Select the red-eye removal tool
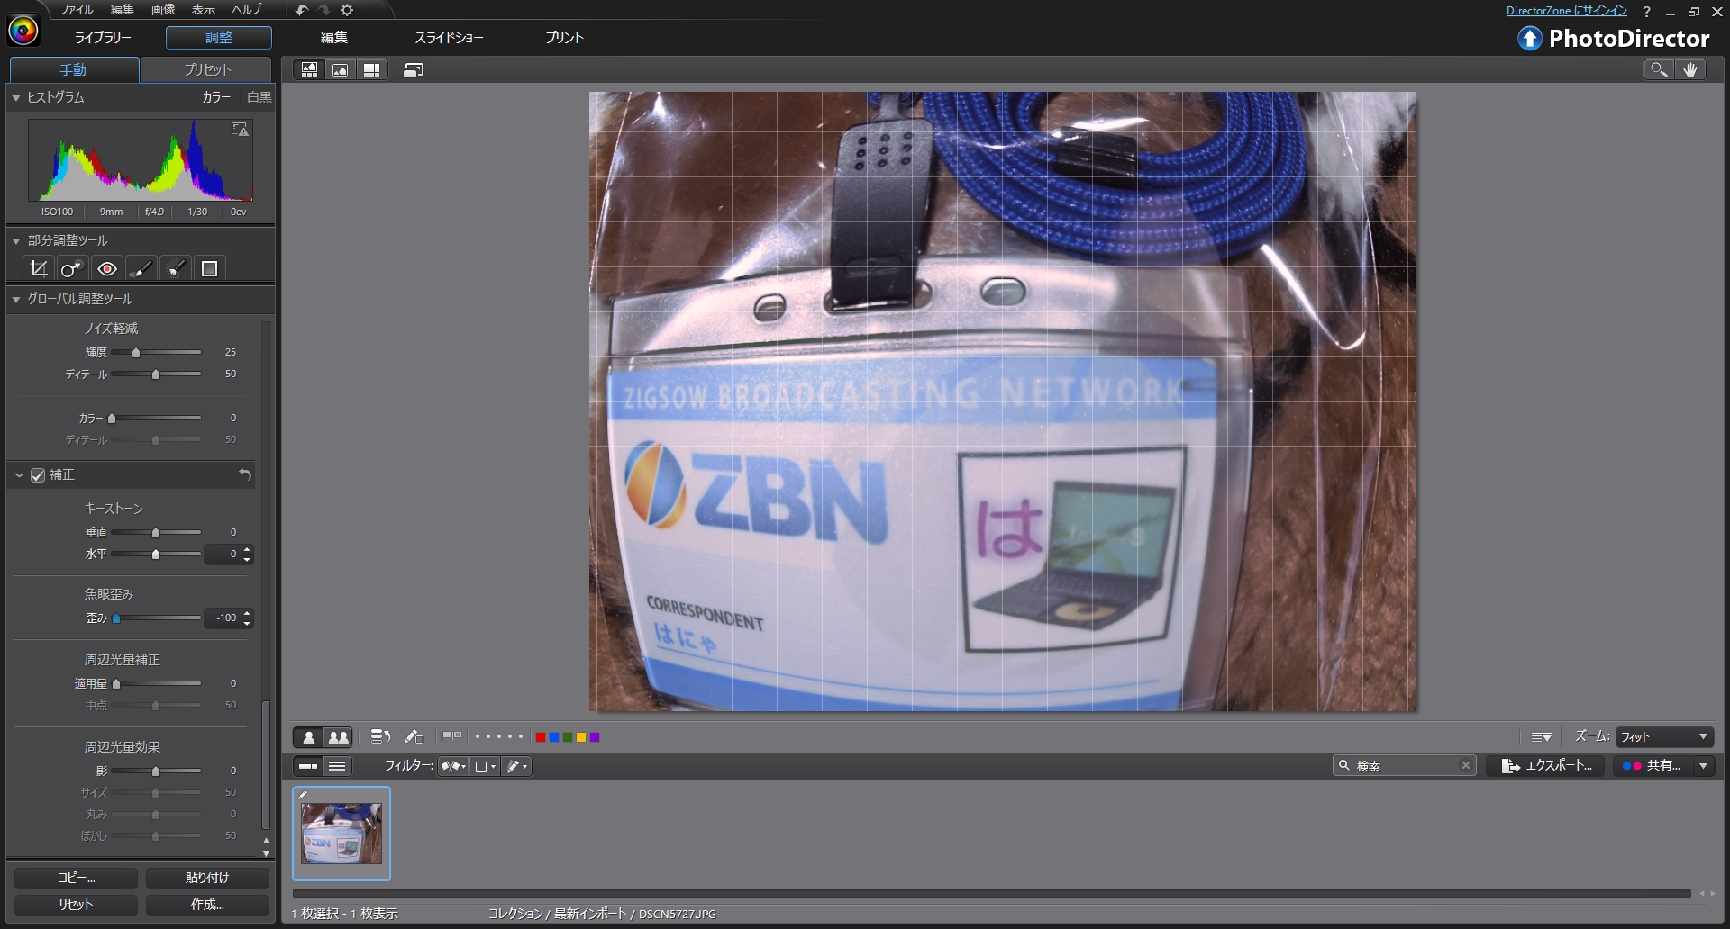This screenshot has height=929, width=1730. pyautogui.click(x=107, y=268)
